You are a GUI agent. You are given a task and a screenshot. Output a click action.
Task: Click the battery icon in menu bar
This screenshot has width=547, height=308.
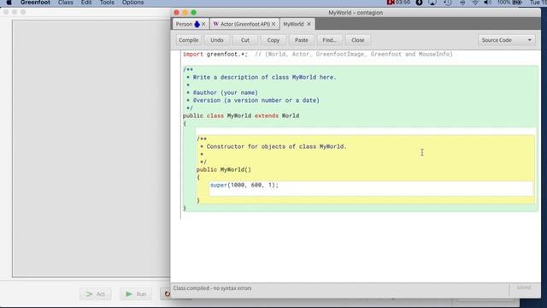tap(517, 3)
